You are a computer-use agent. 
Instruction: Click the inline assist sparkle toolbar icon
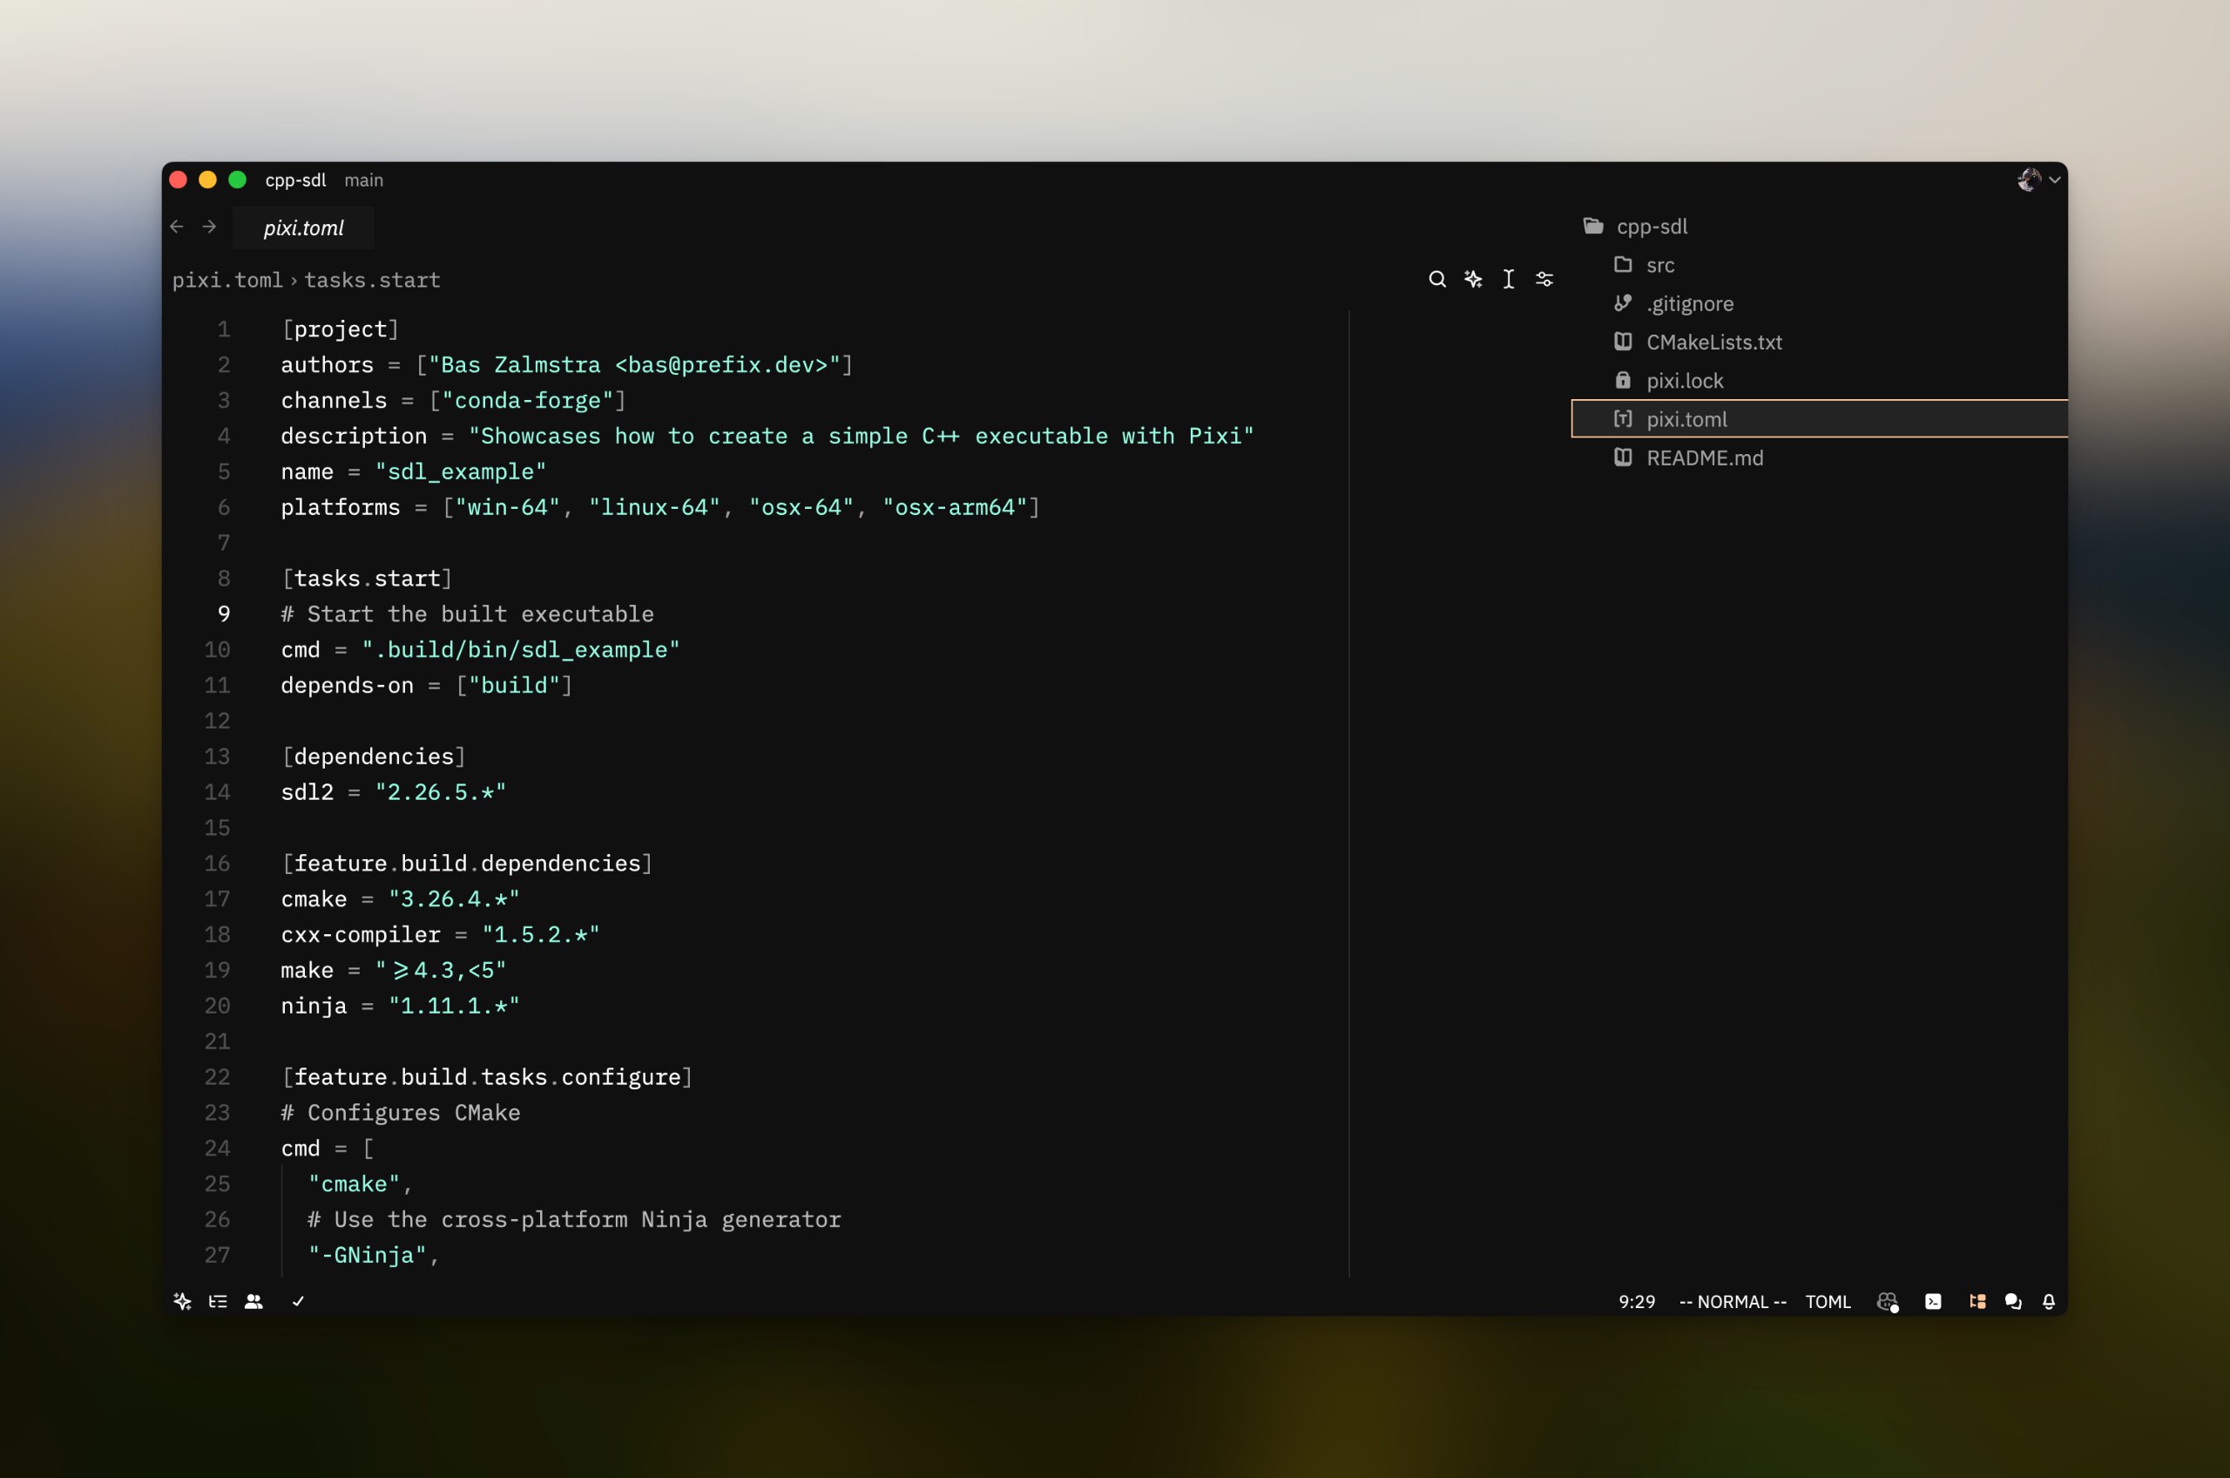(1474, 279)
